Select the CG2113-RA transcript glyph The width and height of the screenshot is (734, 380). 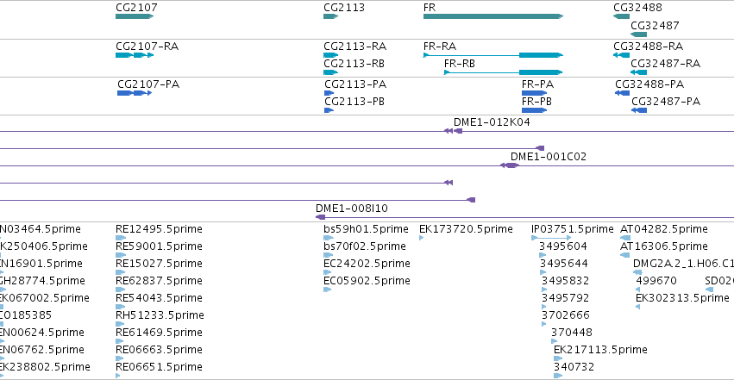pyautogui.click(x=330, y=55)
